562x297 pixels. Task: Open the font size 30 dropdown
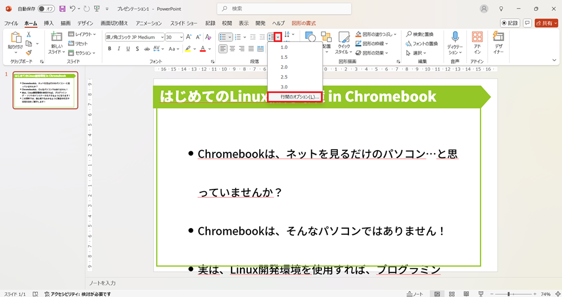[182, 37]
